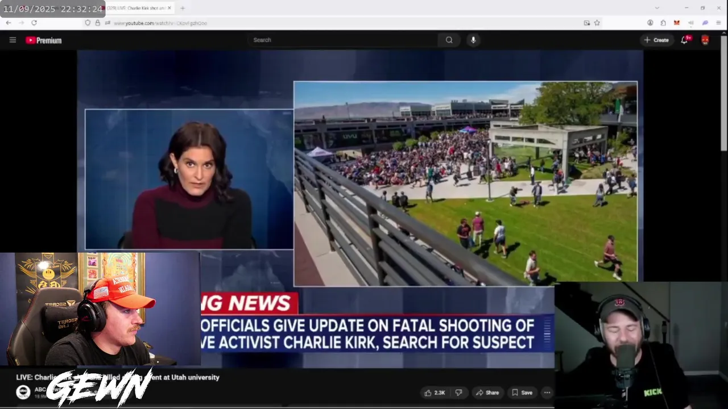Click the video title 'LIVE: Charlie Kirk'
728x409 pixels.
click(117, 377)
